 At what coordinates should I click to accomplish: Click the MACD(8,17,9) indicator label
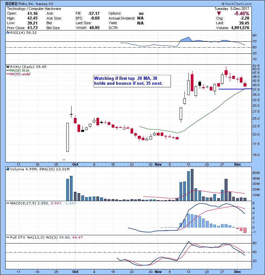[x=23, y=203]
